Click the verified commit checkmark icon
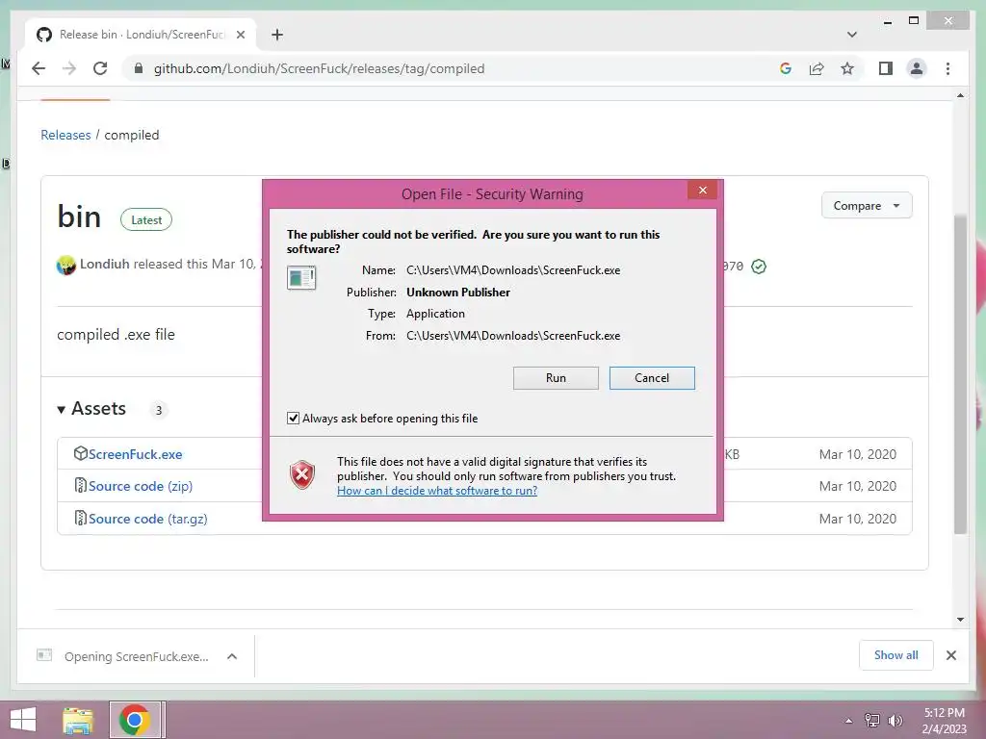986x739 pixels. pos(759,267)
